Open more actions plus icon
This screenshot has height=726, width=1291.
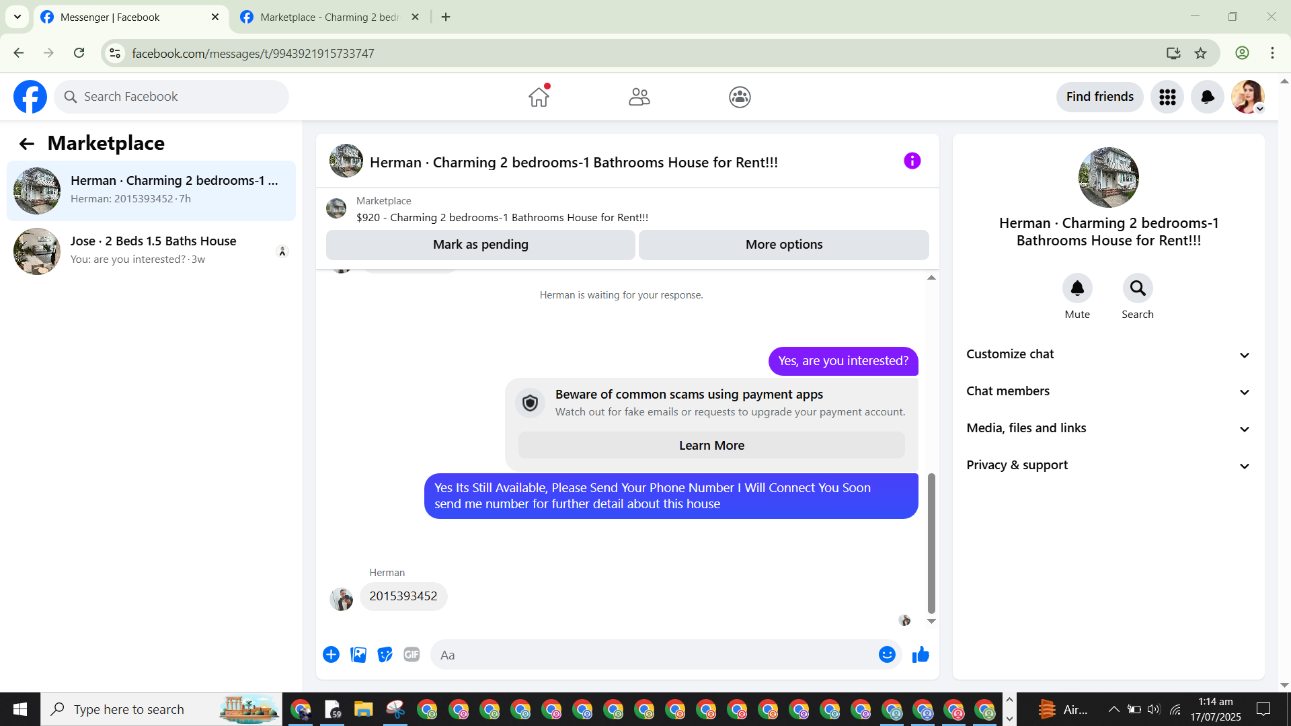[331, 655]
